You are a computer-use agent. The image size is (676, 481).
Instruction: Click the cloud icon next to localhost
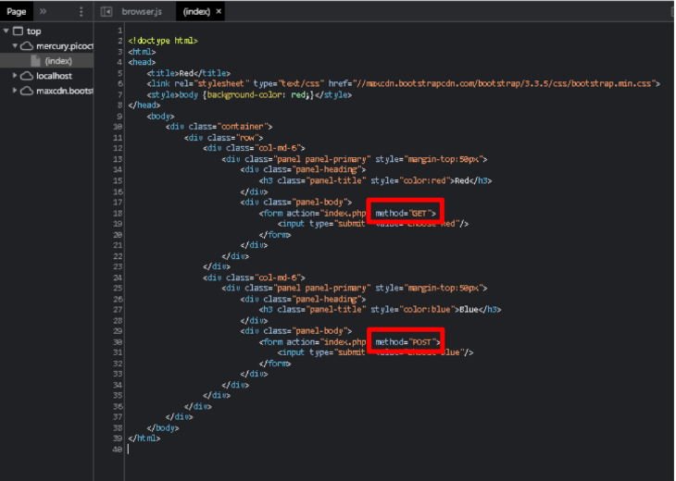(28, 76)
